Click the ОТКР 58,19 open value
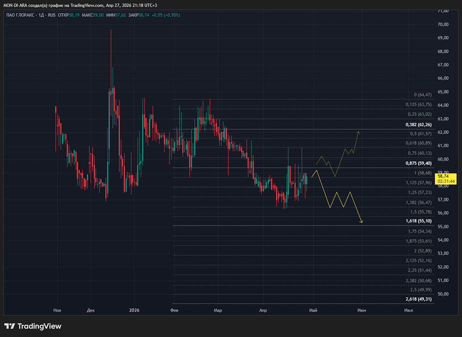This screenshot has width=462, height=337. tap(68, 15)
